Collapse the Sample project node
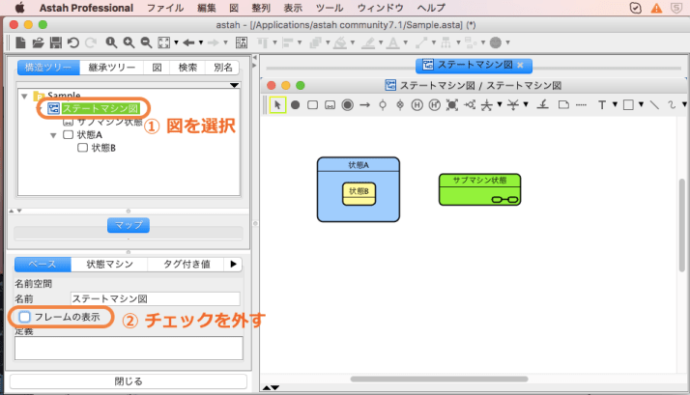This screenshot has height=395, width=690. point(25,96)
